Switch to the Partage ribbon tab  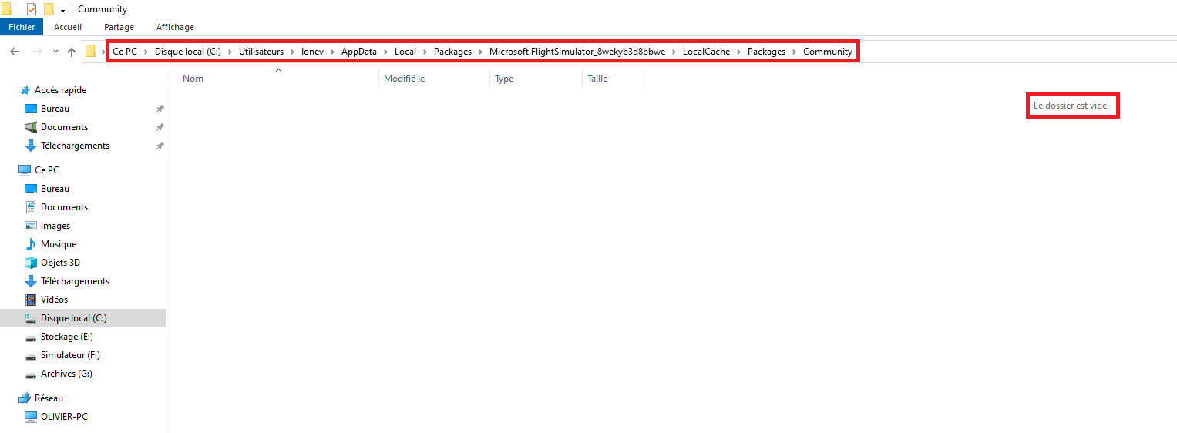pos(119,27)
